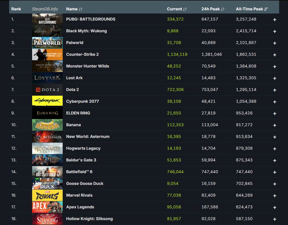Sort by Current players column header

177,9
